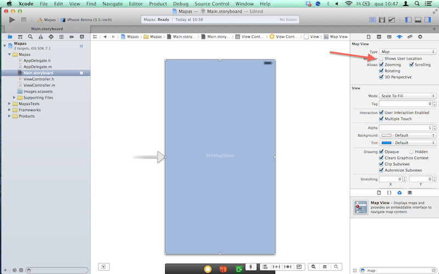Select the Main.storyboard tab
Screen dimensions: 439x274
pos(47,29)
